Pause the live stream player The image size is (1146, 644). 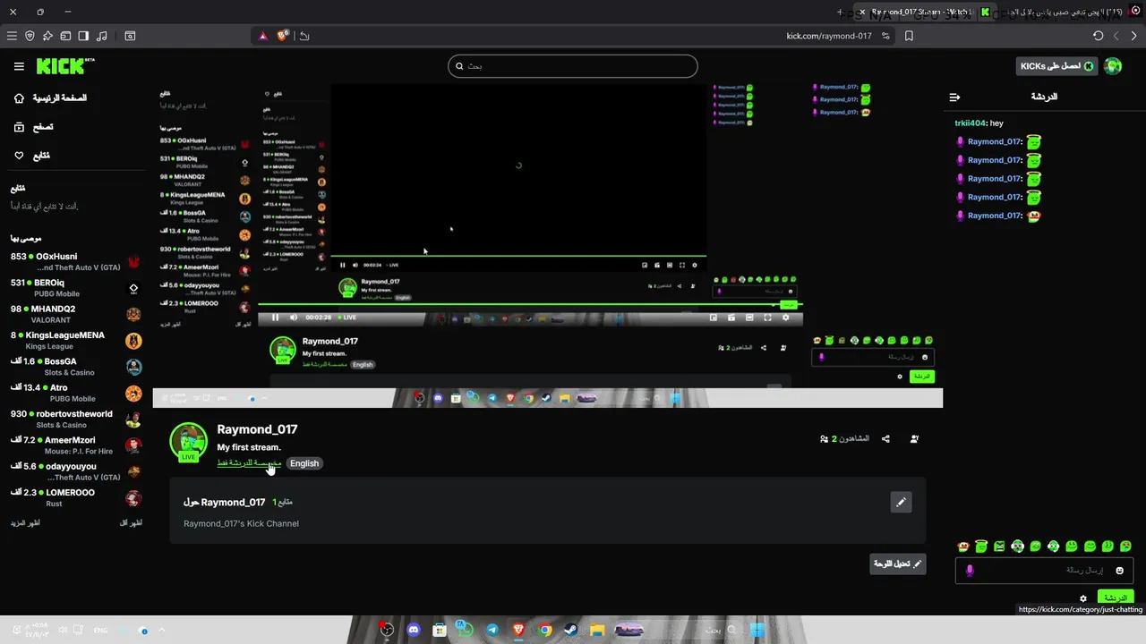tap(275, 317)
